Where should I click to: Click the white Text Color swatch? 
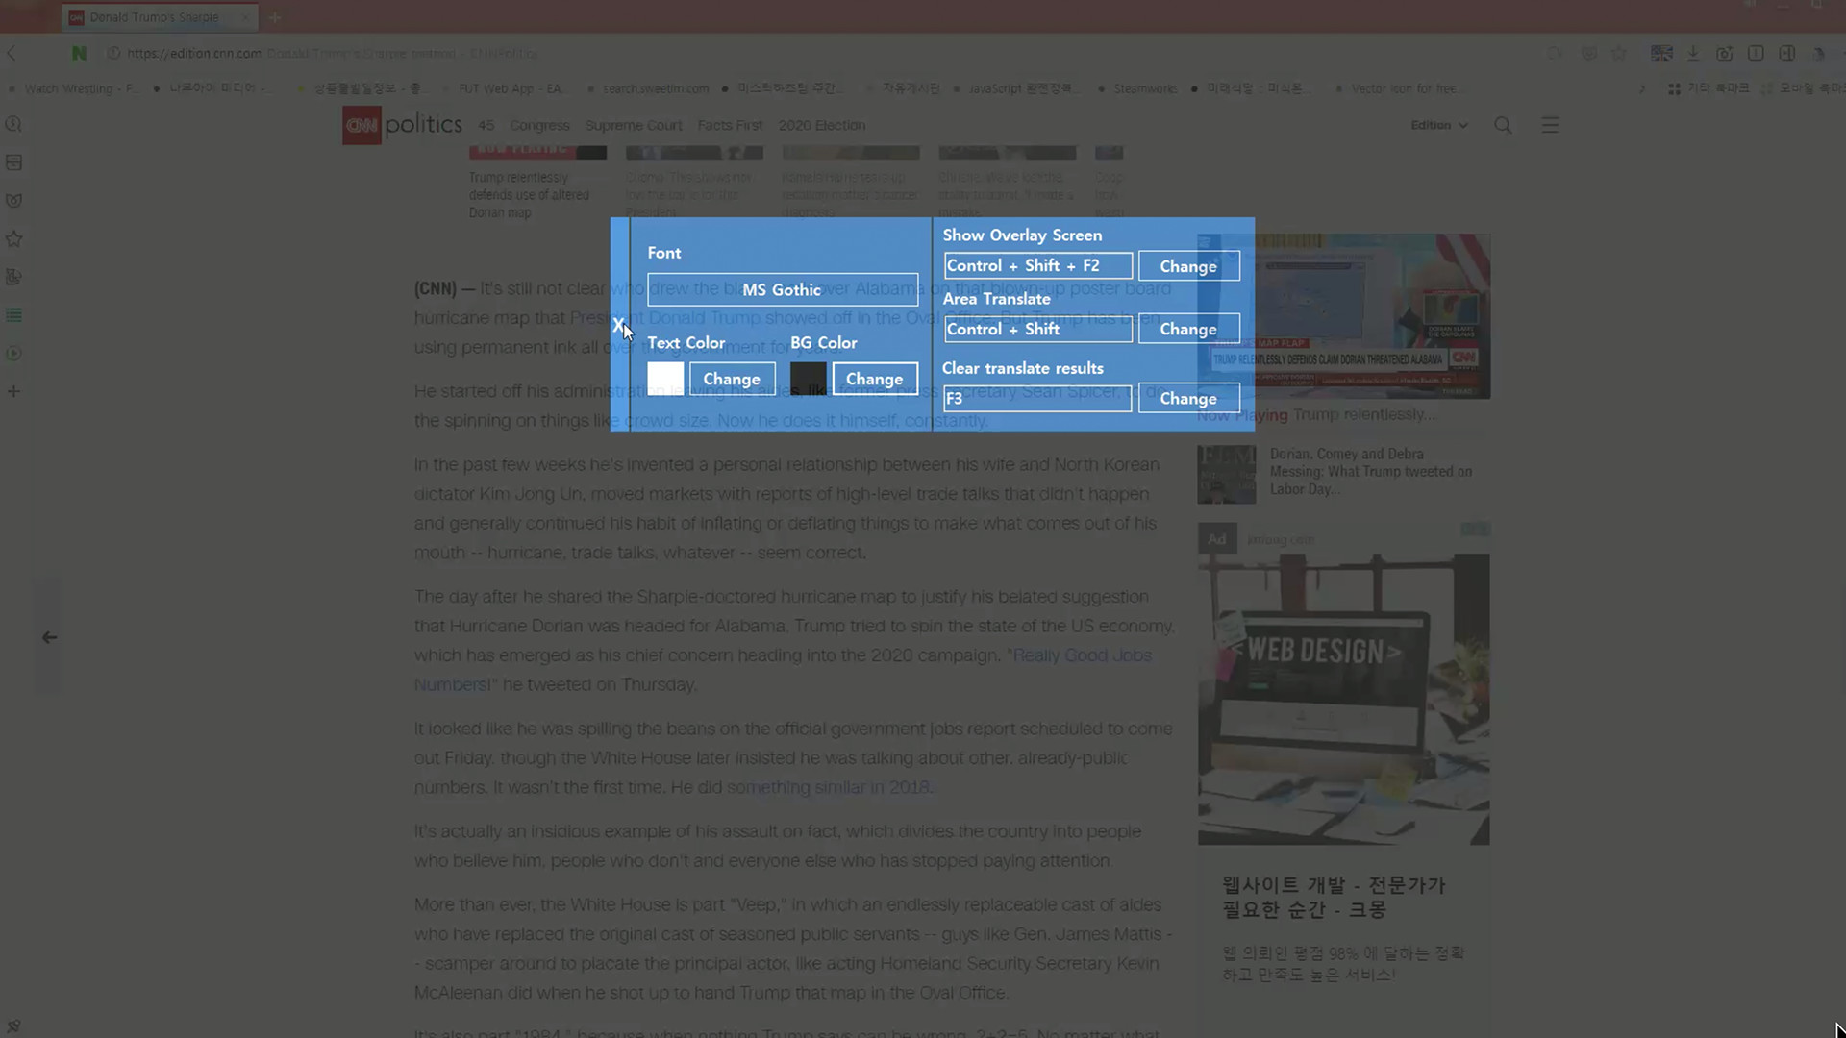tap(665, 379)
